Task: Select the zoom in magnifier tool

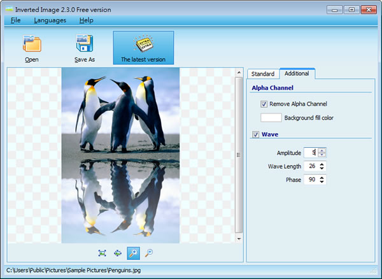Action: (133, 253)
